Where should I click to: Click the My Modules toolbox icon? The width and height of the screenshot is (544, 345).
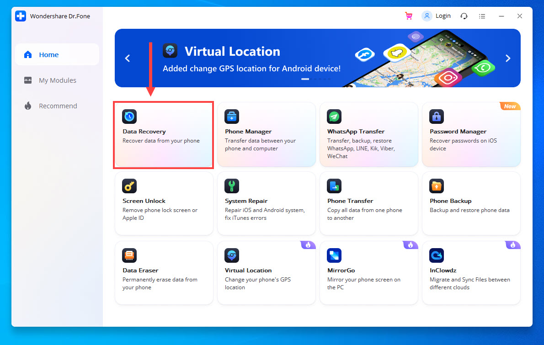pyautogui.click(x=28, y=80)
